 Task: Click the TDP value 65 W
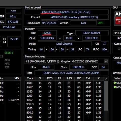click(x=13, y=16)
